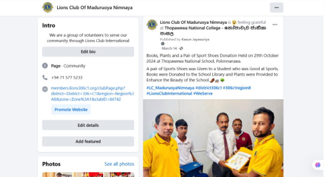Click the Lions Club logo in the page header
This screenshot has width=324, height=177.
point(48,7)
